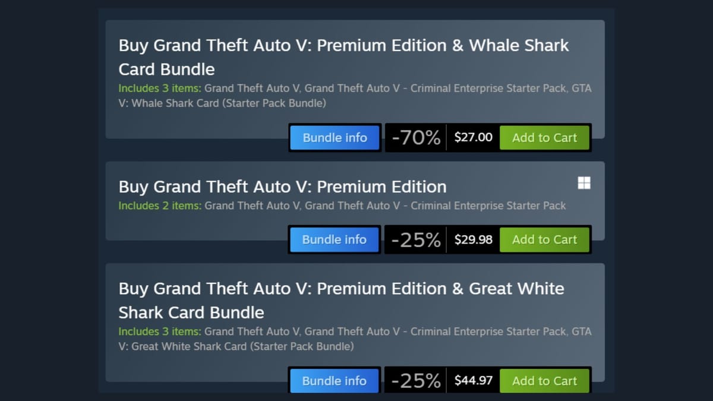Viewport: 713px width, 401px height.
Task: Click the Grand Theft Auto V item text
Action: pos(251,88)
